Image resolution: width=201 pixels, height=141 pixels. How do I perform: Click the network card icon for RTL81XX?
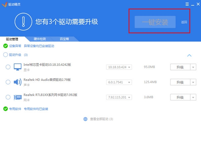tap(17, 97)
